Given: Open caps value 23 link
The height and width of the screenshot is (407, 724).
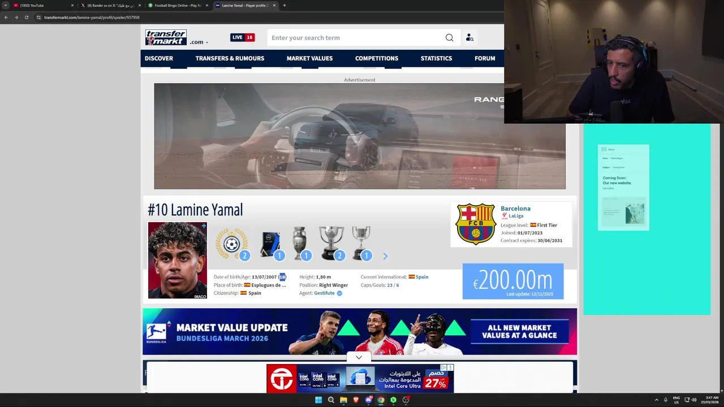Looking at the screenshot, I should [390, 285].
